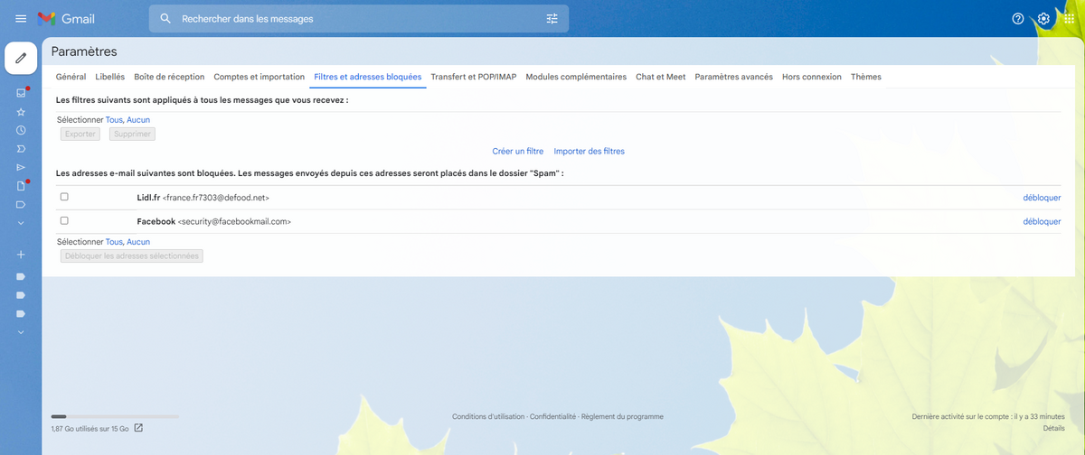Click the Supprimer button

tap(133, 134)
